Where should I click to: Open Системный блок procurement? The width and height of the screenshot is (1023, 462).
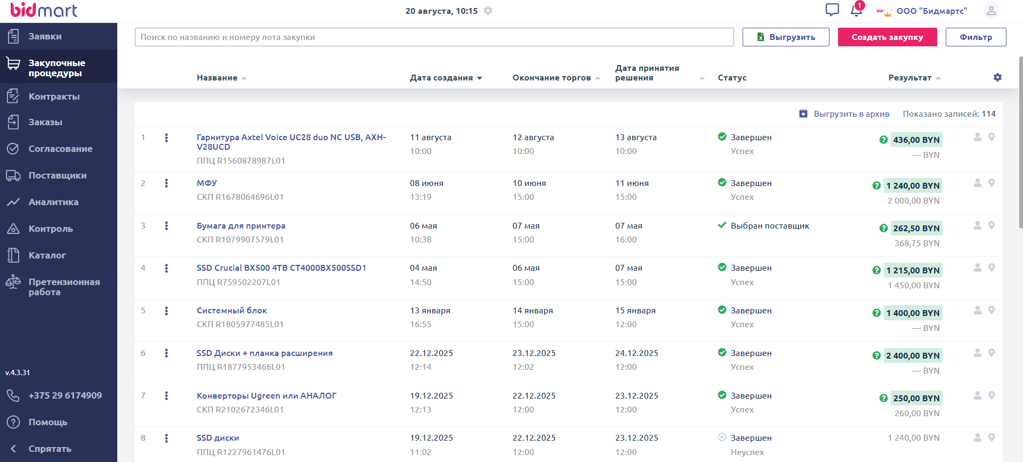pyautogui.click(x=232, y=311)
